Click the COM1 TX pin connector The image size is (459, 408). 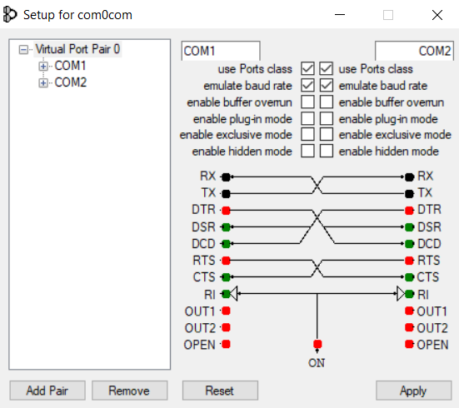pyautogui.click(x=226, y=193)
